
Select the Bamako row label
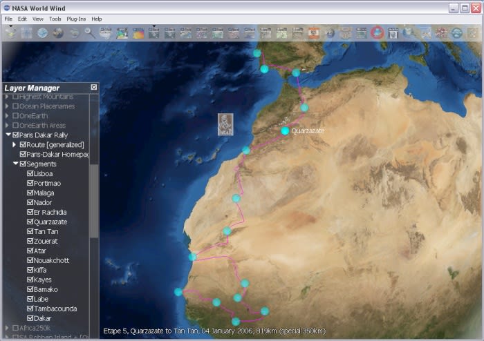pos(46,289)
